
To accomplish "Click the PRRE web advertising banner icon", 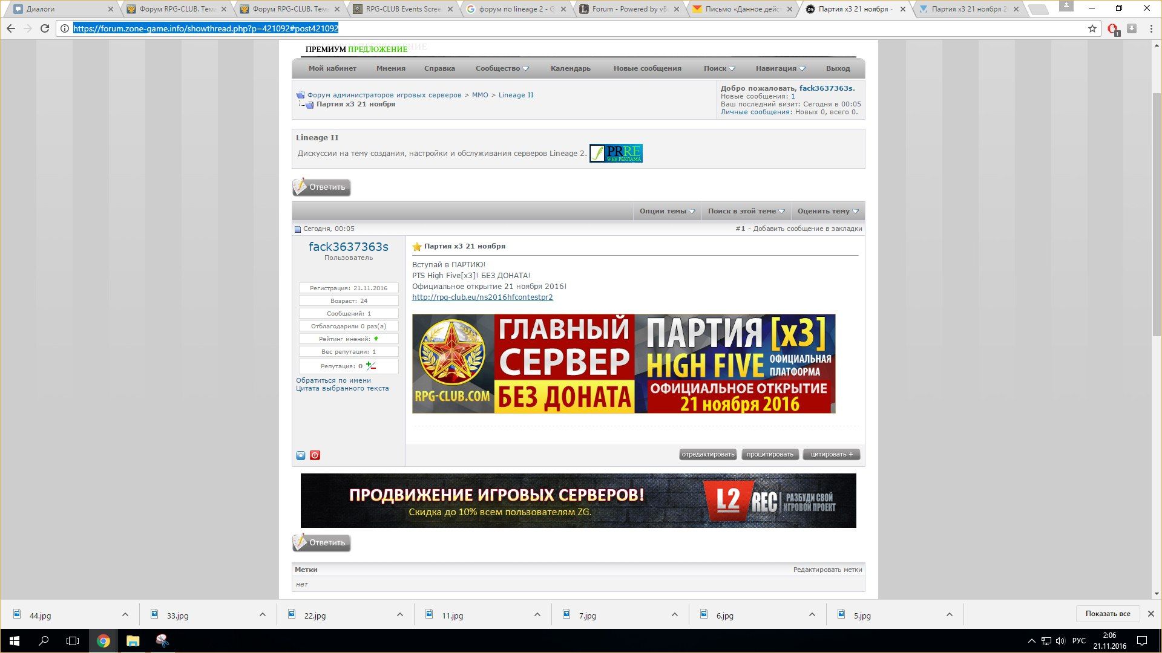I will point(615,153).
